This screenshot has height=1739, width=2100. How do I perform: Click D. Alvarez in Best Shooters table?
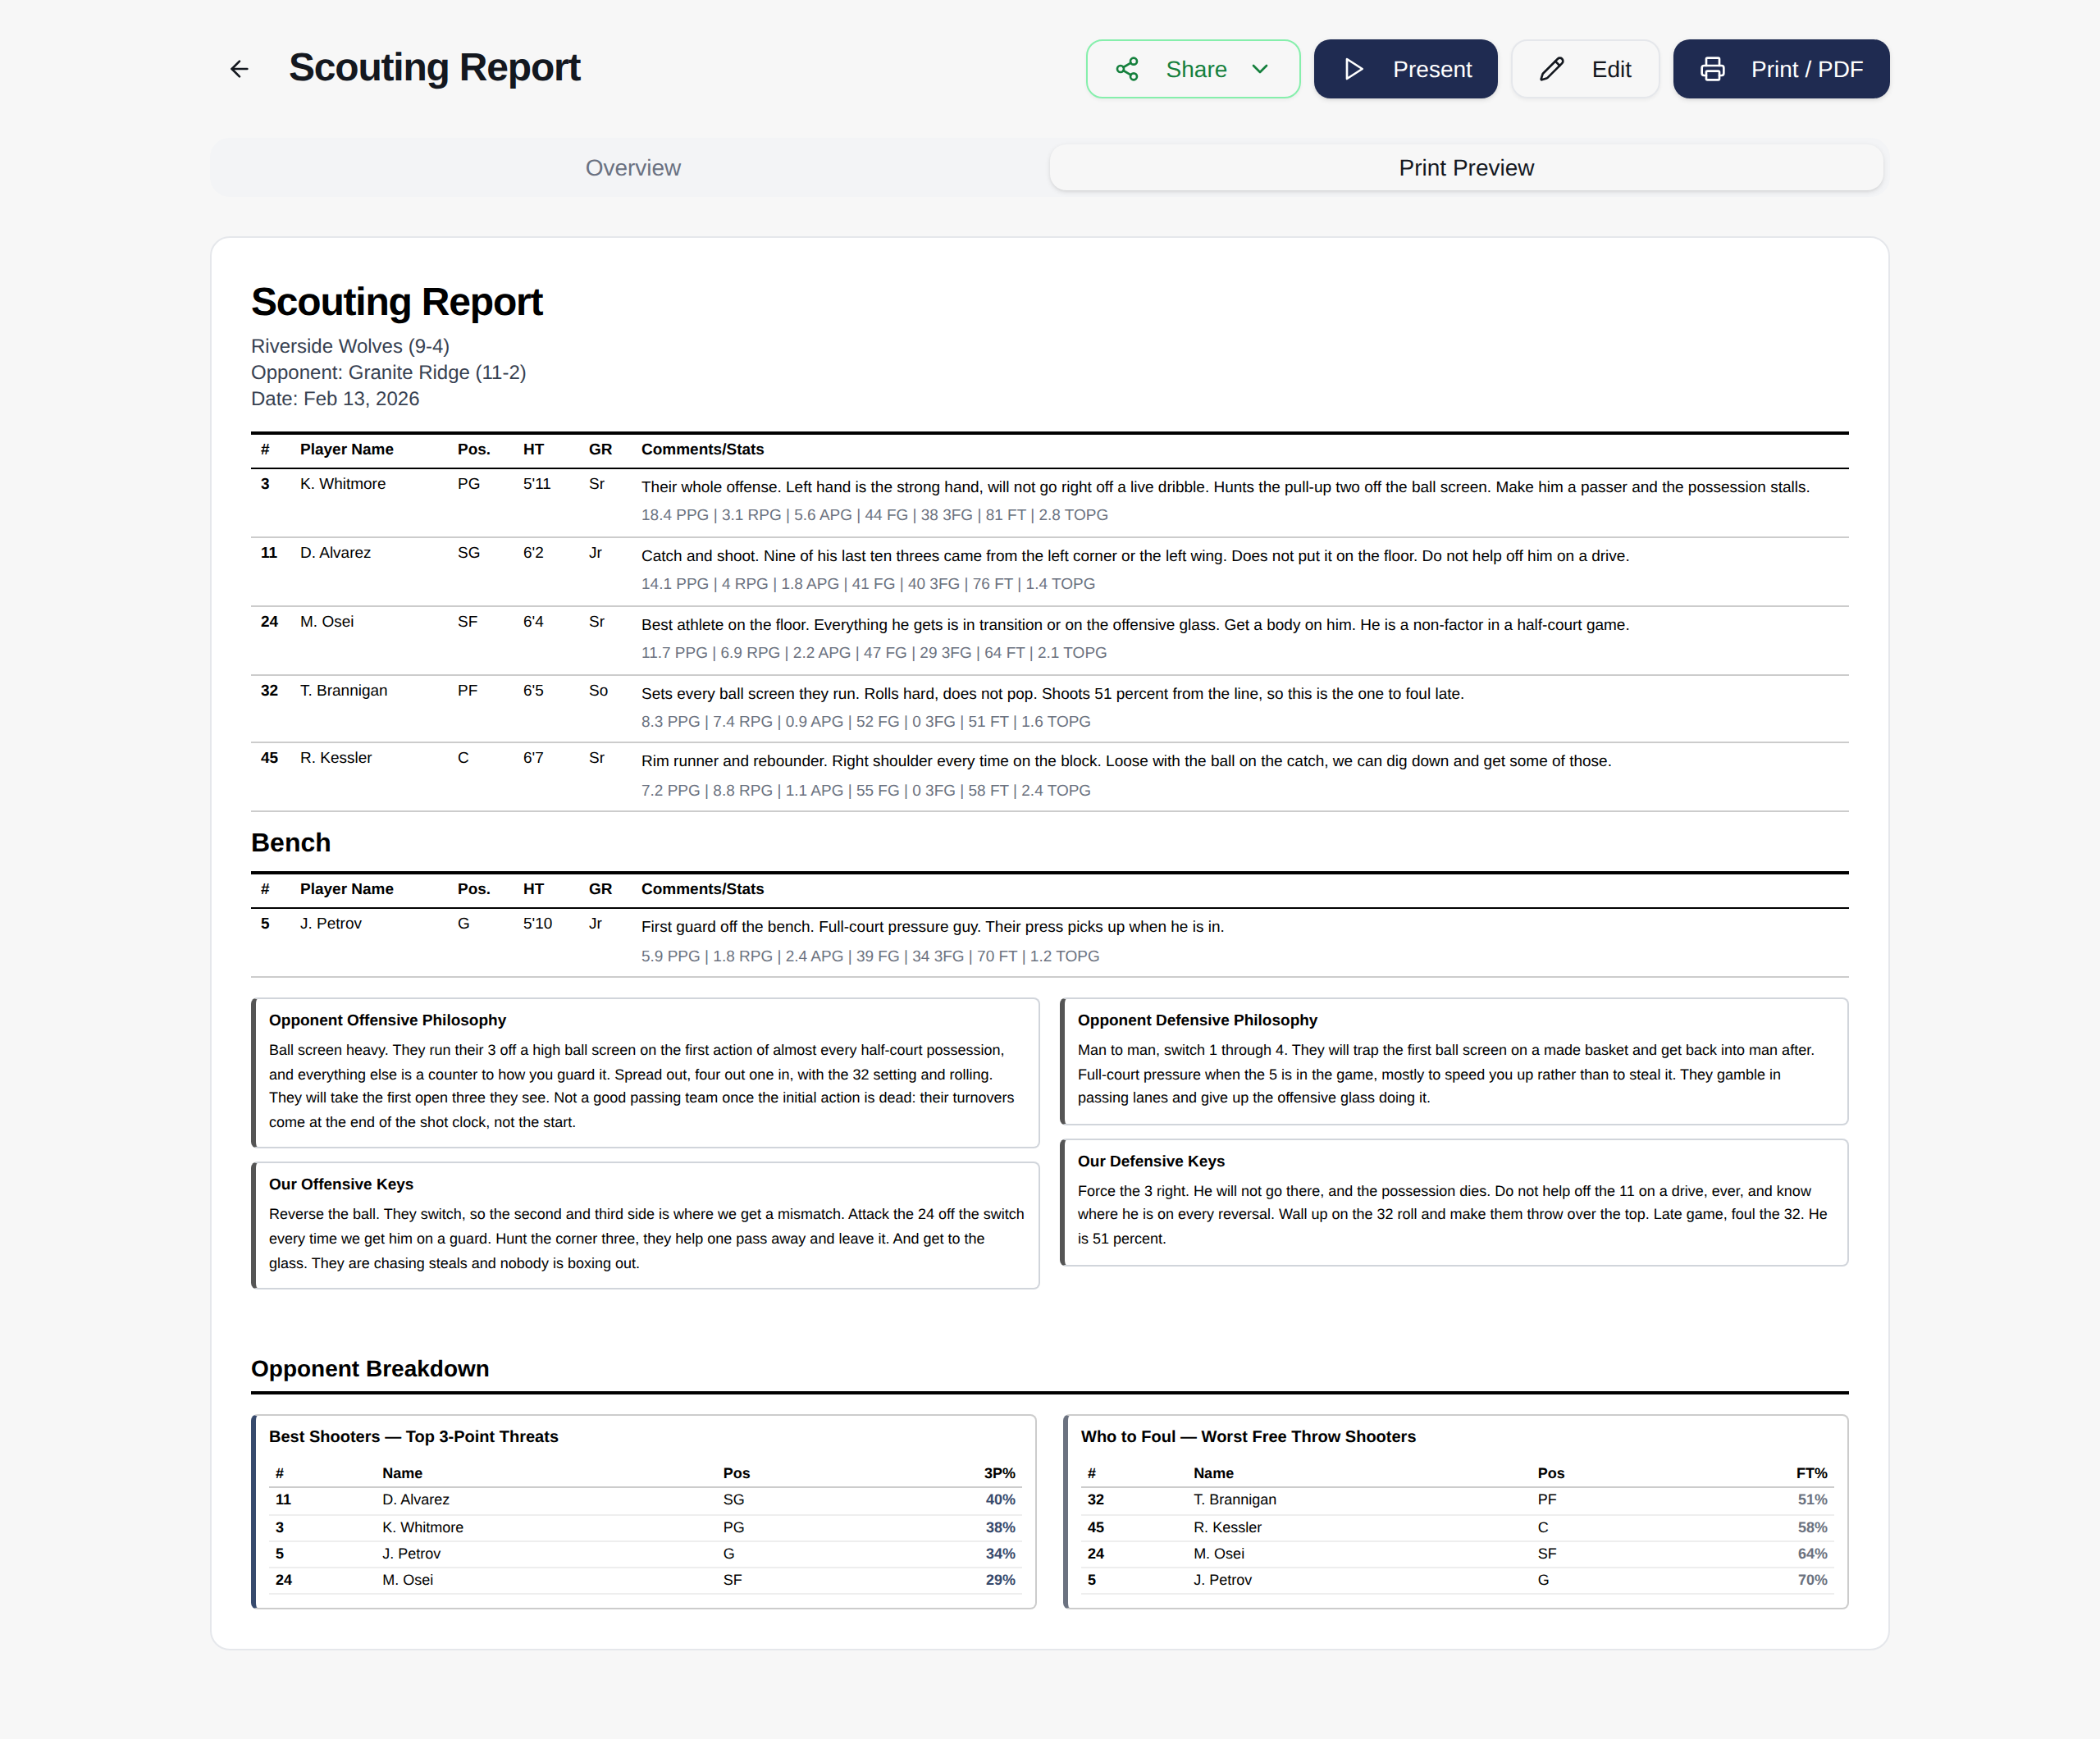415,1499
